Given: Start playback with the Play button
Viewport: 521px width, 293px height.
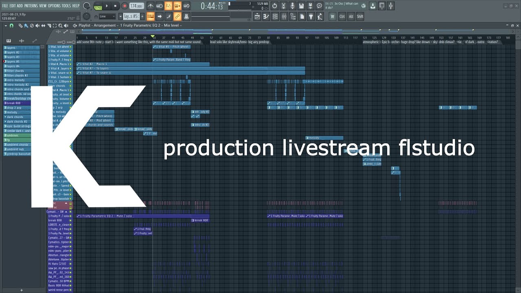Looking at the screenshot, I should click(107, 6).
